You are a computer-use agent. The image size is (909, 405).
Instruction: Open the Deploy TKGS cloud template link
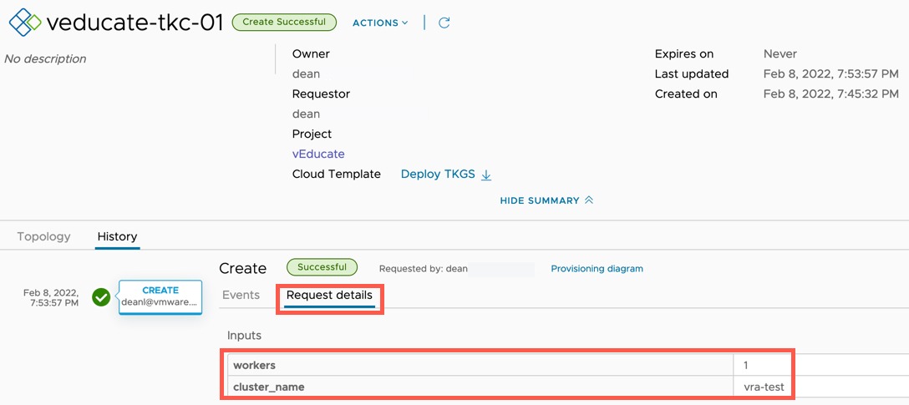pos(438,174)
